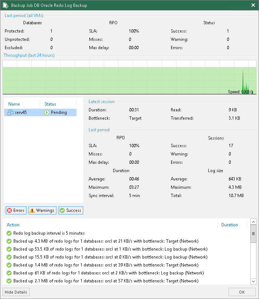Click the checkmark beside redo log interval message
This screenshot has height=299, width=259.
point(9,233)
